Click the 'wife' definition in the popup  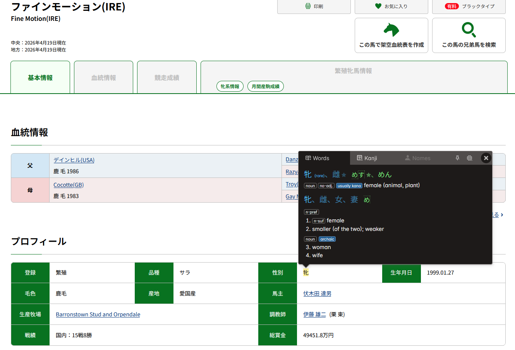[318, 255]
